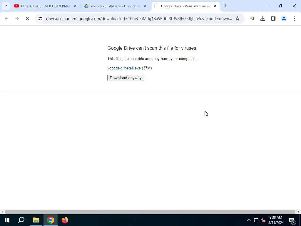The image size is (301, 226).
Task: Click the scrollbar left arrow
Action: coord(2,212)
